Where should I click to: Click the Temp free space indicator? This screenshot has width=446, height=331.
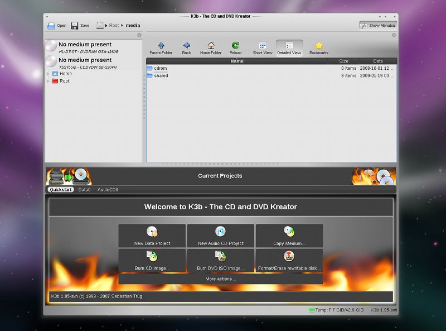(336, 310)
